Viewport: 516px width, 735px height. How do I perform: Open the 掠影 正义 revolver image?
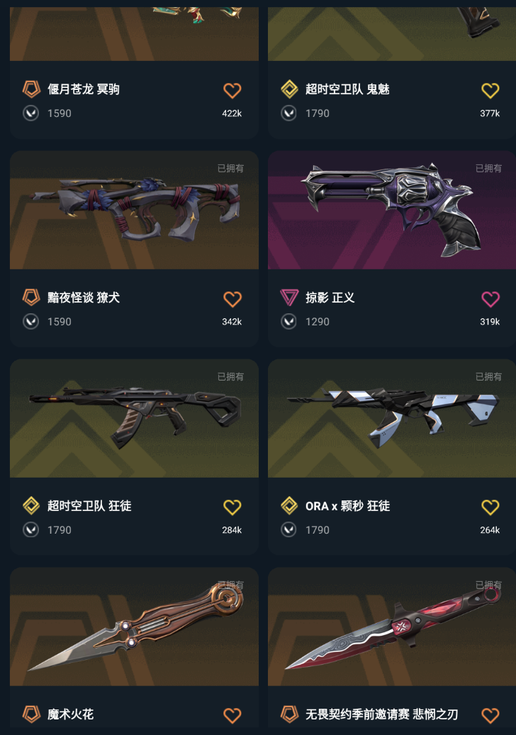click(x=392, y=210)
